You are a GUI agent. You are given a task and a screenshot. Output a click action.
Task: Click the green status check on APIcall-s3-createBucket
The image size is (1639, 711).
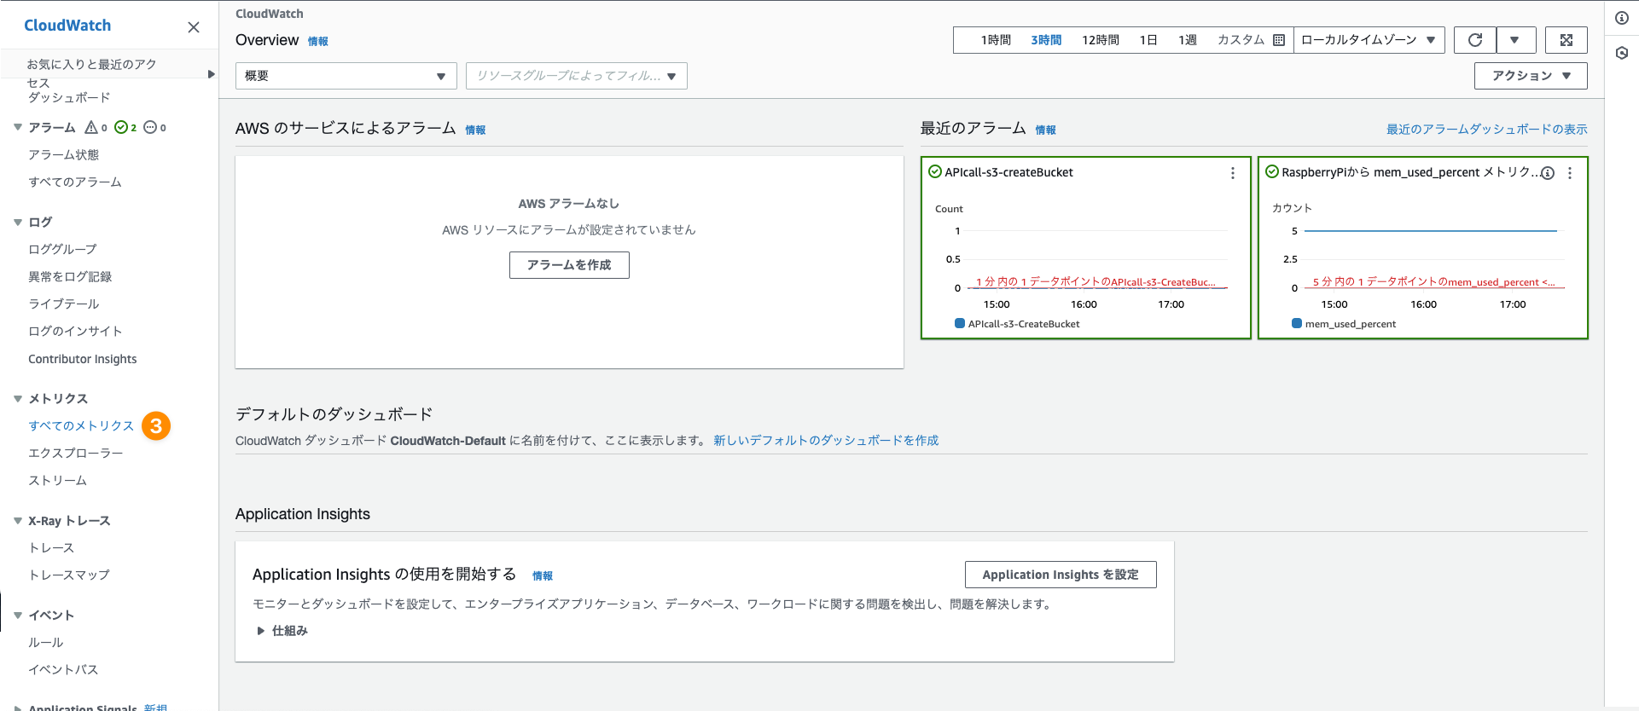934,172
